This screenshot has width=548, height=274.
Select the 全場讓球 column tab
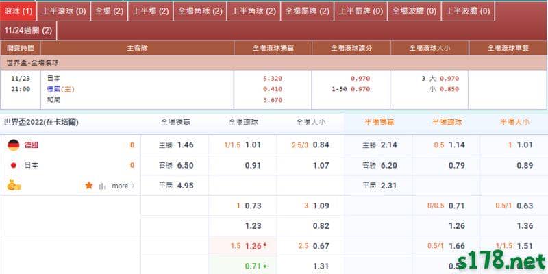coord(243,123)
